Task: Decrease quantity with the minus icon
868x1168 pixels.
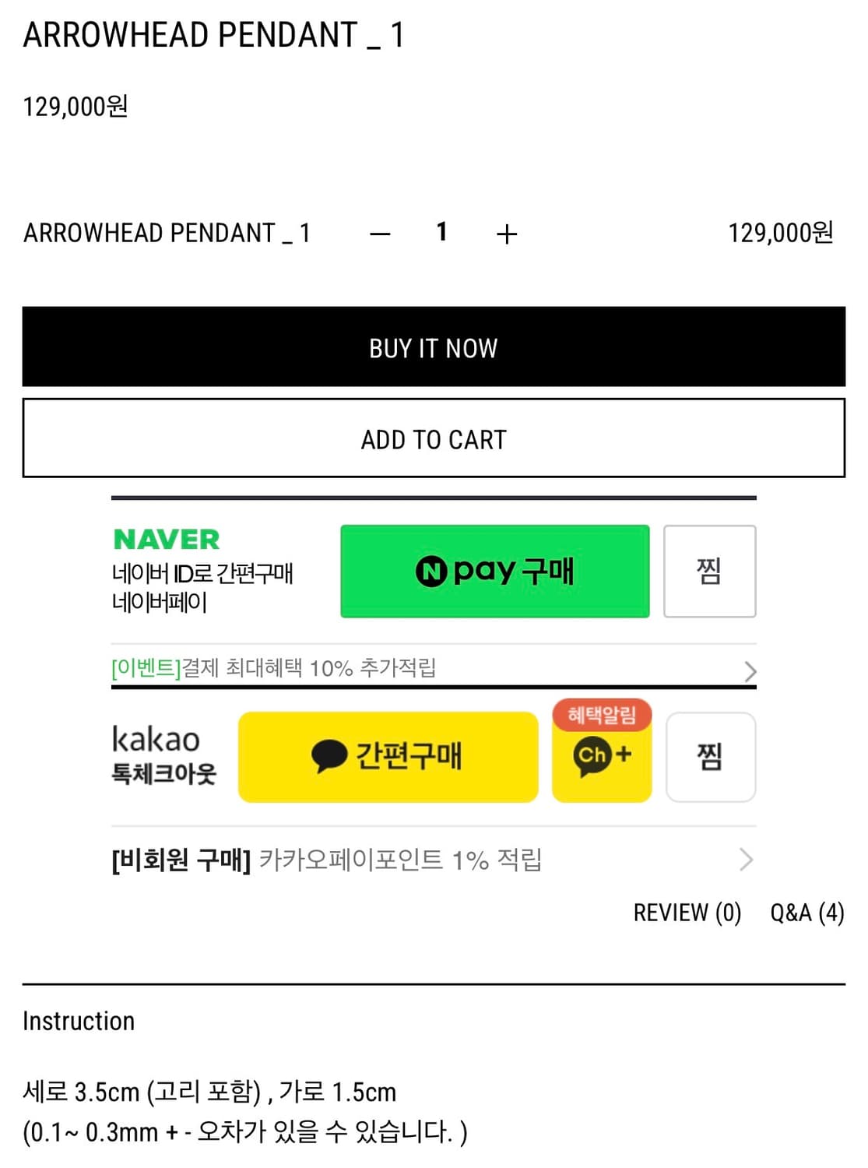Action: (380, 234)
